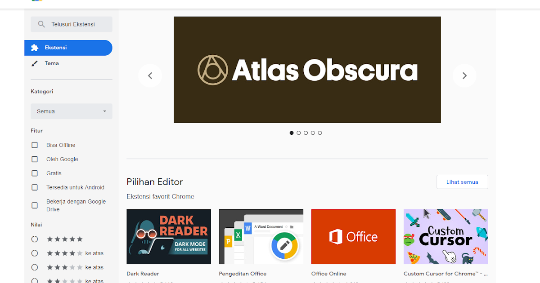Enable the Bisa Offline checkbox
540x283 pixels.
[35, 145]
